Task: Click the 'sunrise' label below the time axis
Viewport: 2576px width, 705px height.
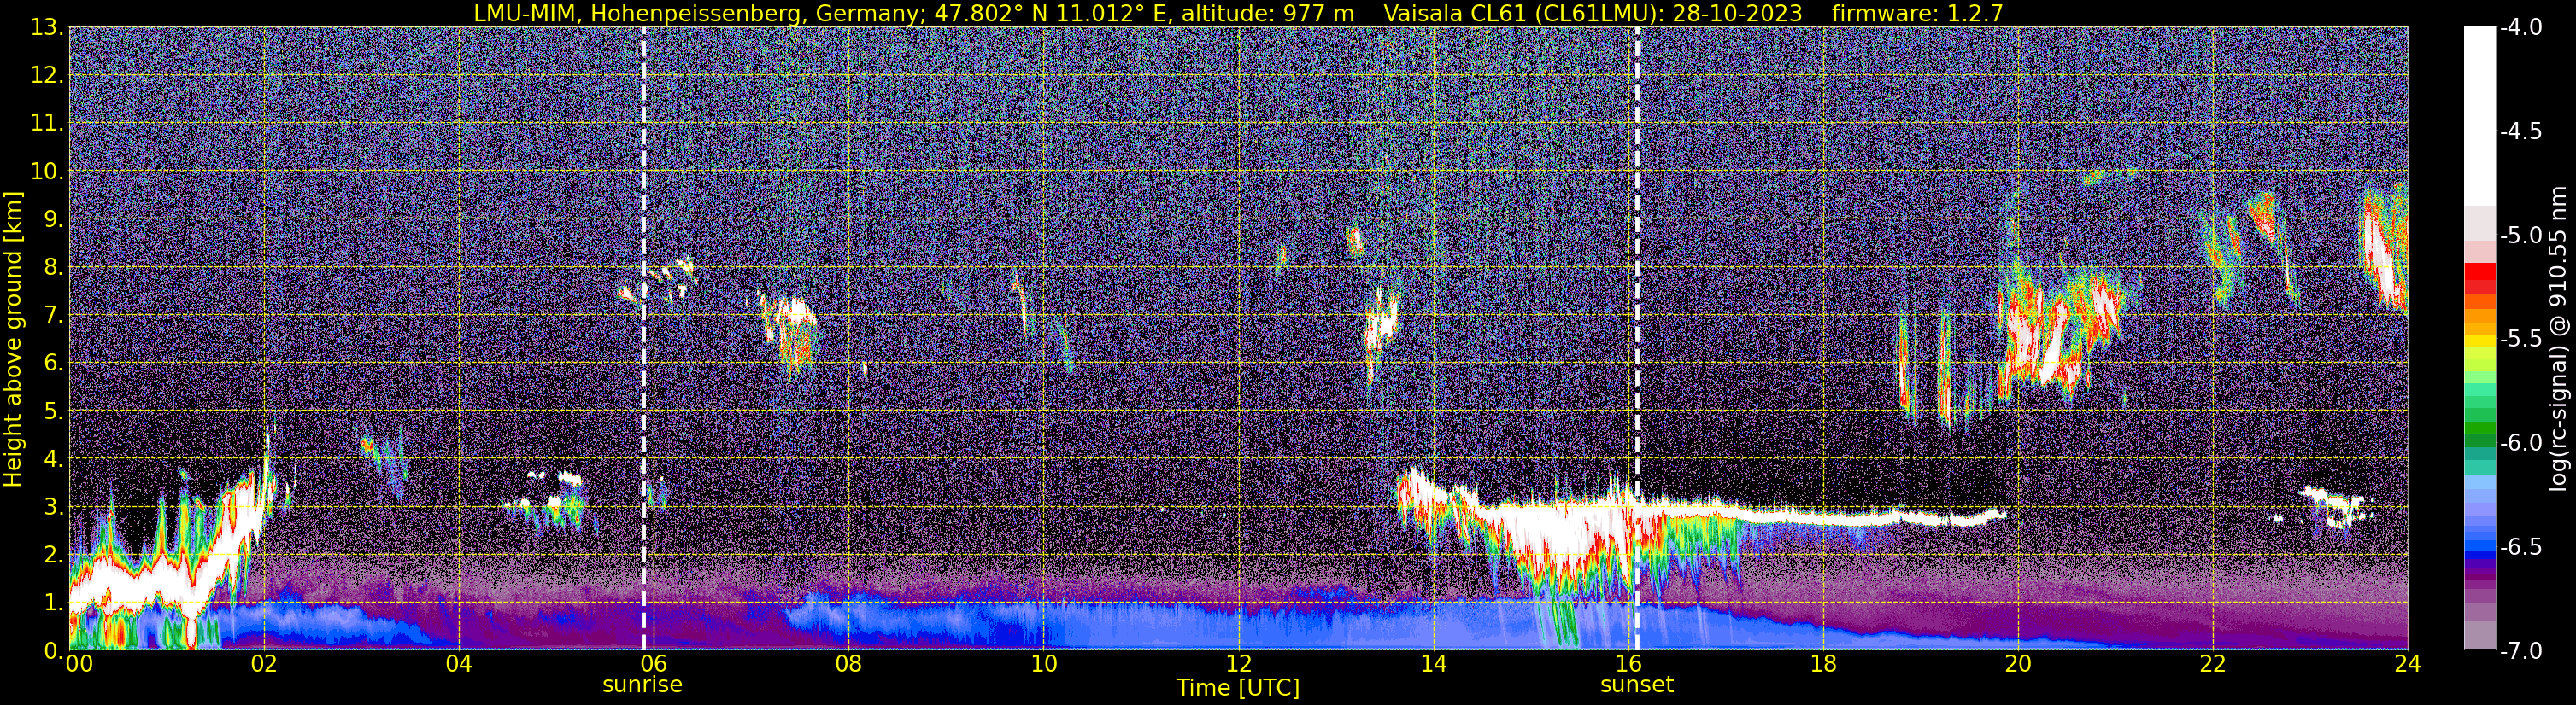Action: (642, 685)
